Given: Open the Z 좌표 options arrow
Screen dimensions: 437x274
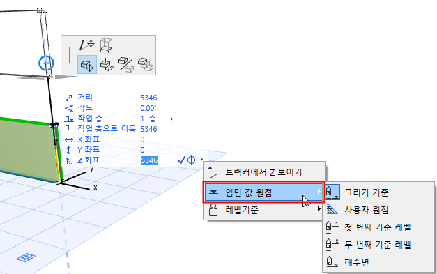Looking at the screenshot, I should tap(201, 160).
